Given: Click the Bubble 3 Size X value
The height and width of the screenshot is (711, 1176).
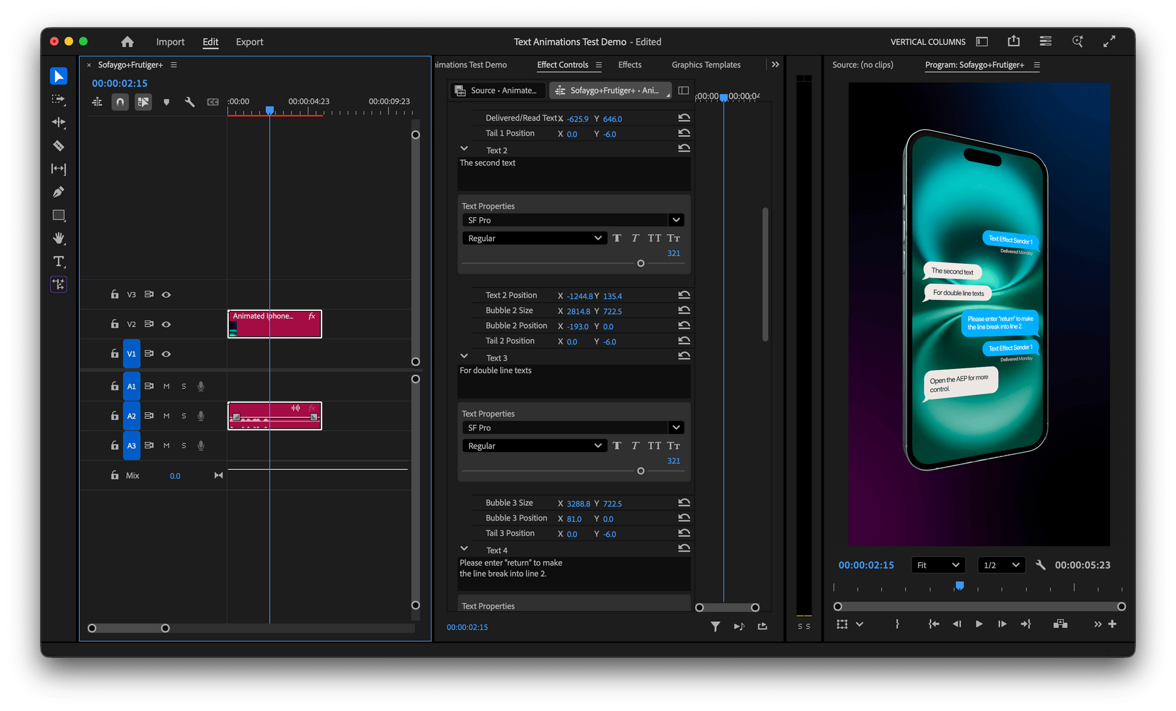Looking at the screenshot, I should tap(578, 503).
